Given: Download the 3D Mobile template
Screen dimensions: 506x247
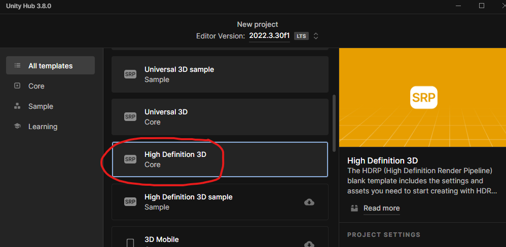Looking at the screenshot, I should [309, 244].
